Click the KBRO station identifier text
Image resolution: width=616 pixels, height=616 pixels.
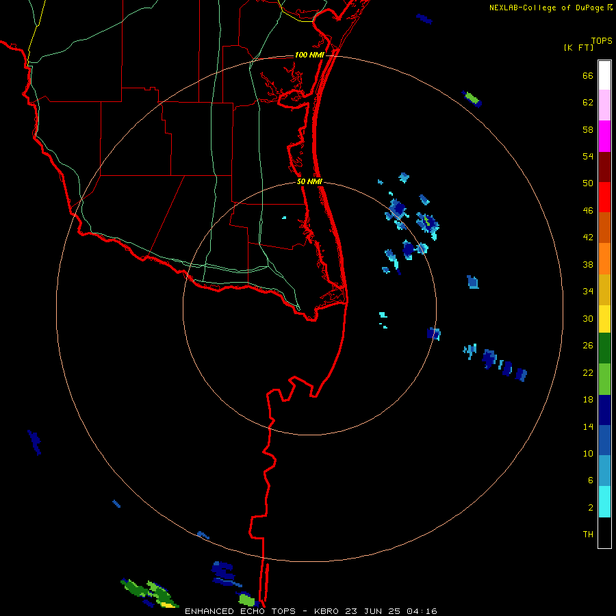tap(327, 611)
